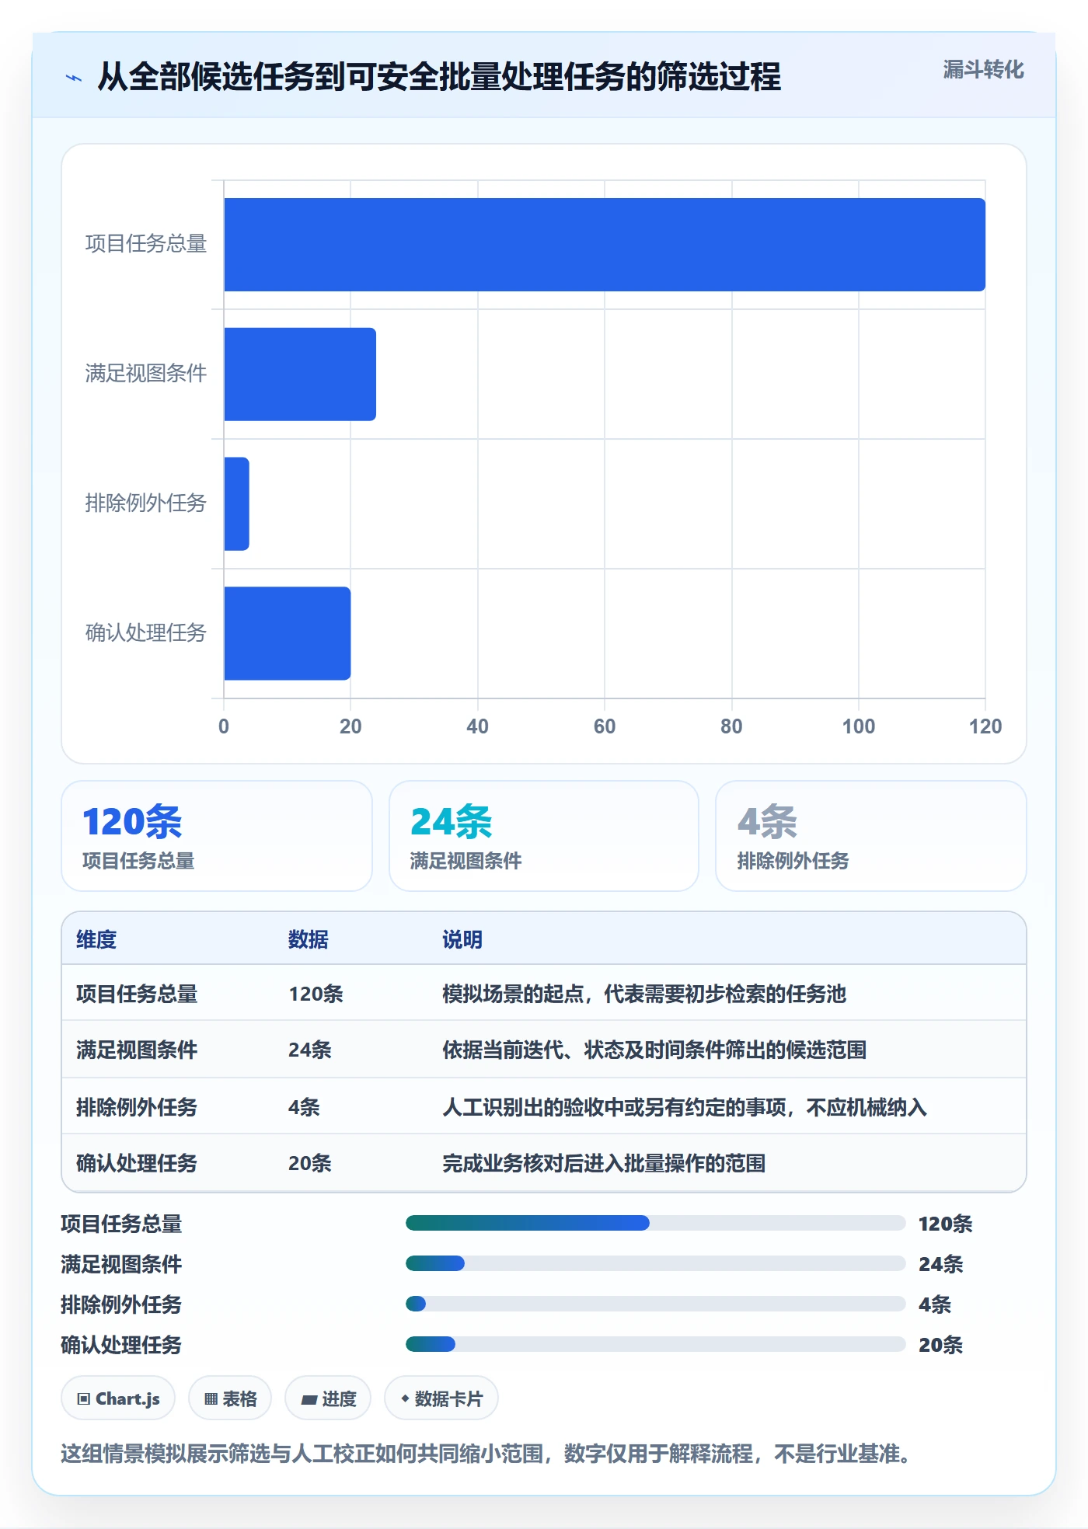
Task: Select the Chart.js chip
Action: pyautogui.click(x=118, y=1398)
